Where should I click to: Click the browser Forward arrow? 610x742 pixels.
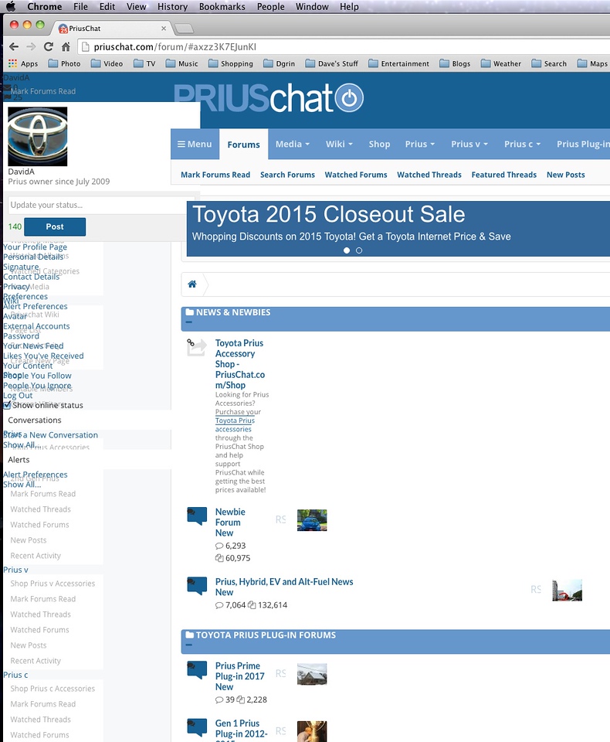[31, 46]
